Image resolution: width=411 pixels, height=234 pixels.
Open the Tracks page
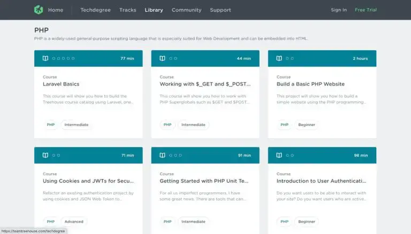coord(128,10)
